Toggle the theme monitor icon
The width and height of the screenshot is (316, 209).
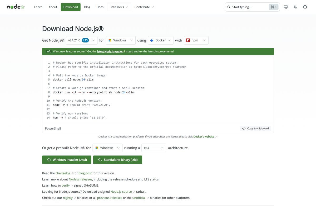[x=286, y=7]
